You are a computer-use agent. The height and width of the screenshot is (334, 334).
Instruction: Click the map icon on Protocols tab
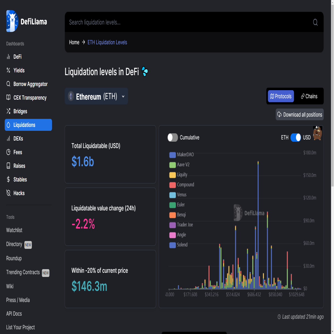point(272,96)
